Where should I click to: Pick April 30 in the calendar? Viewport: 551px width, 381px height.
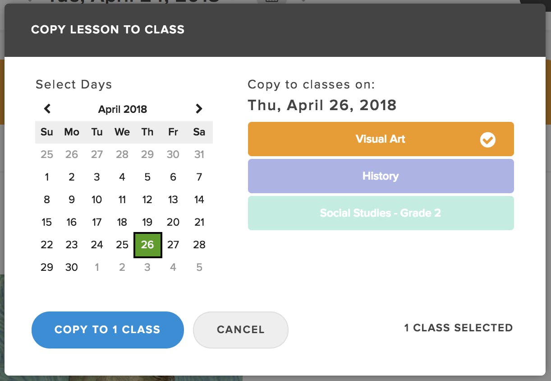tap(72, 267)
